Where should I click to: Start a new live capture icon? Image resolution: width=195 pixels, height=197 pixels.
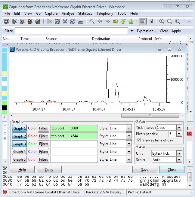coord(22,21)
